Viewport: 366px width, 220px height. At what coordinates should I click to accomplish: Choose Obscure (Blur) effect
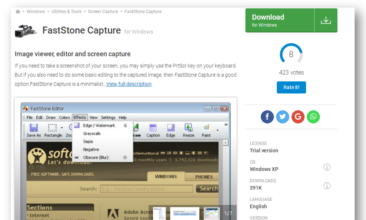pos(102,157)
